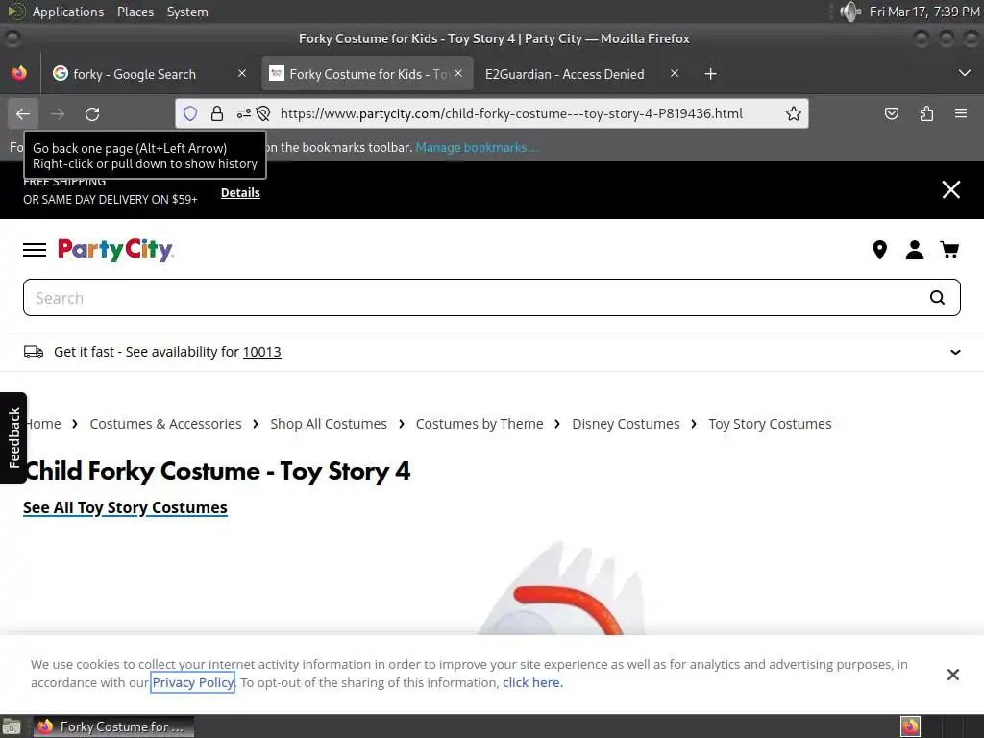This screenshot has width=984, height=738.
Task: Click the Forky costume product image
Action: point(560,588)
